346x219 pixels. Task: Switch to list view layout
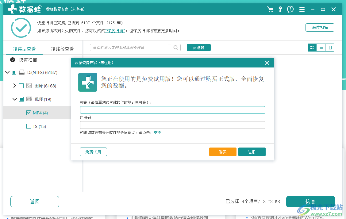[321, 48]
